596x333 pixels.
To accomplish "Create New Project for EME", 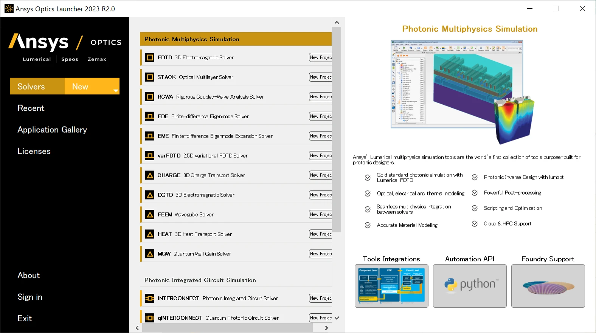I will [320, 136].
